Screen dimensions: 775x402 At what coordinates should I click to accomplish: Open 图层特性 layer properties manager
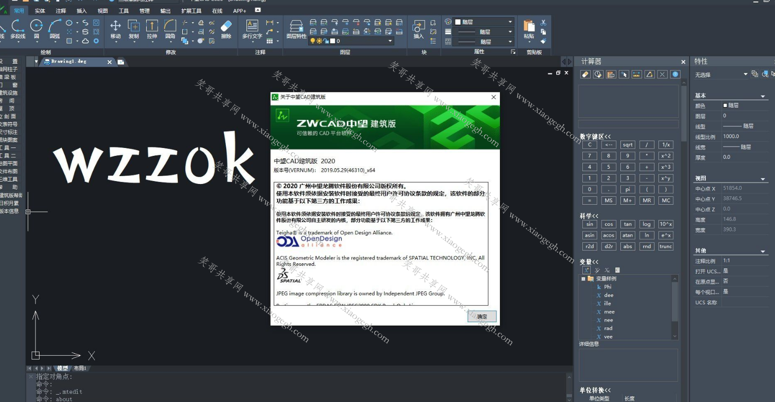(296, 29)
